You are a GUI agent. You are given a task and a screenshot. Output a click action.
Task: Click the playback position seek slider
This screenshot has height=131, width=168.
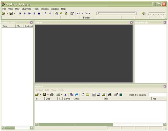tap(117, 13)
